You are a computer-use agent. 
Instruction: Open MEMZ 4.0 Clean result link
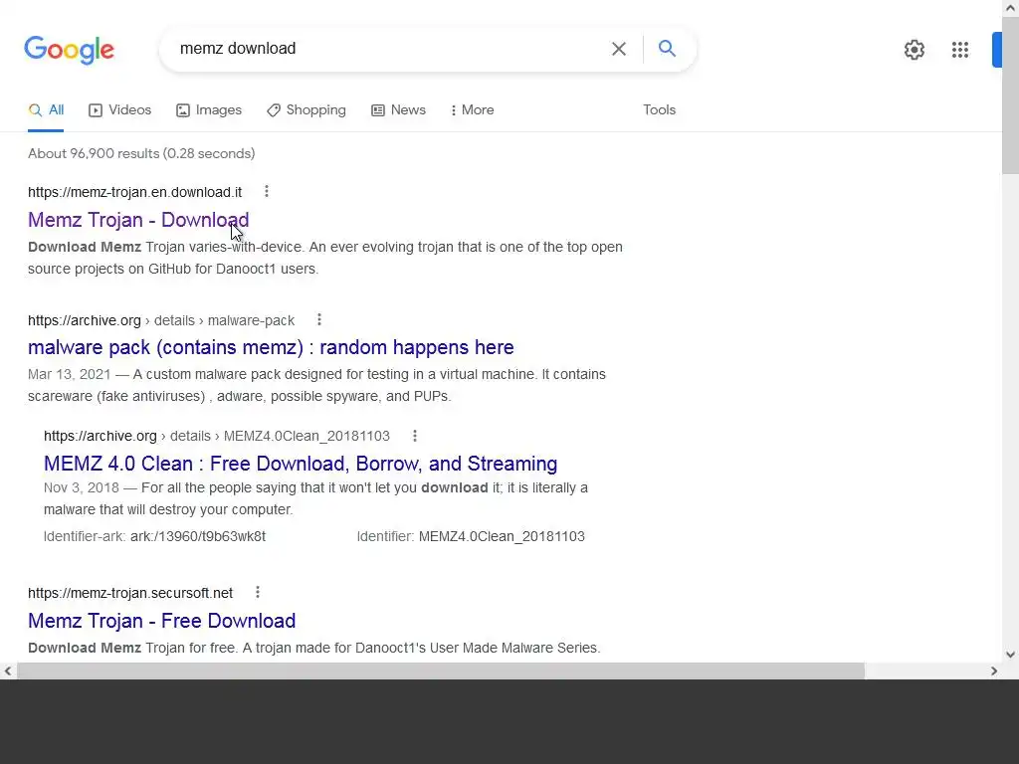pos(301,464)
